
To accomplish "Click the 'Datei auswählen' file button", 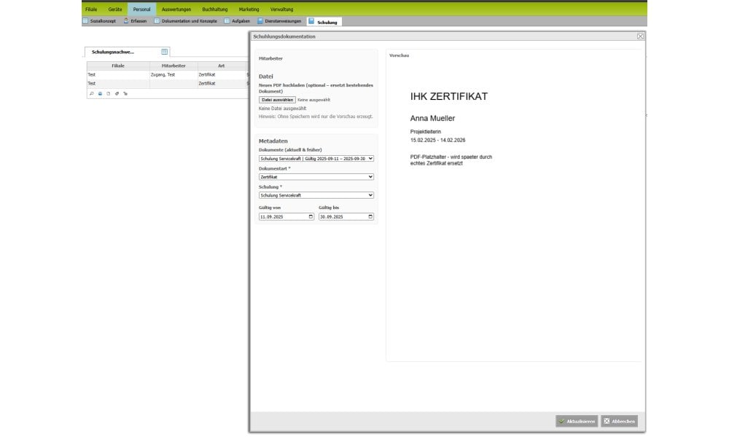I will pos(277,100).
